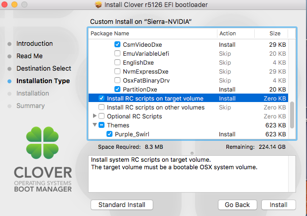
Task: Click the Custom Install on Sierra-NVIDIA heading
Action: (x=141, y=21)
